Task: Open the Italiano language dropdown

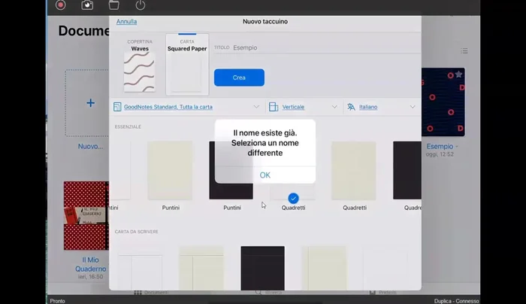Action: [x=413, y=107]
